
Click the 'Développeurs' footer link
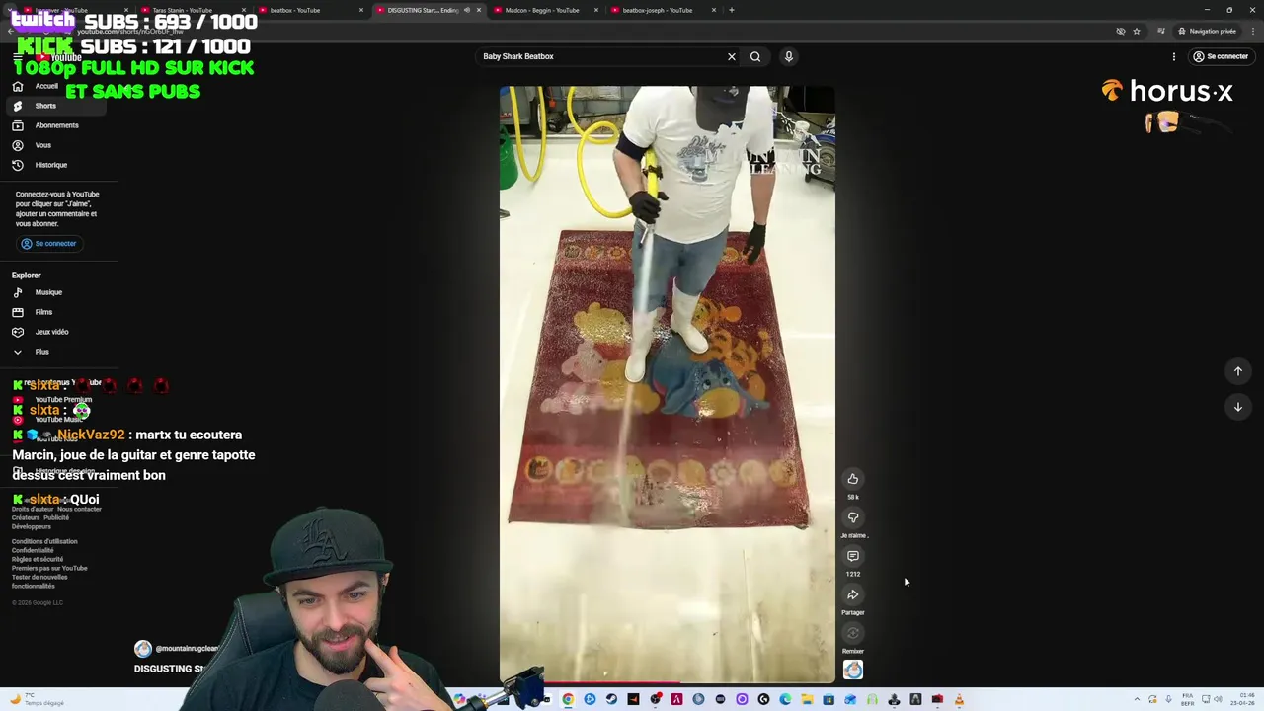pos(32,526)
